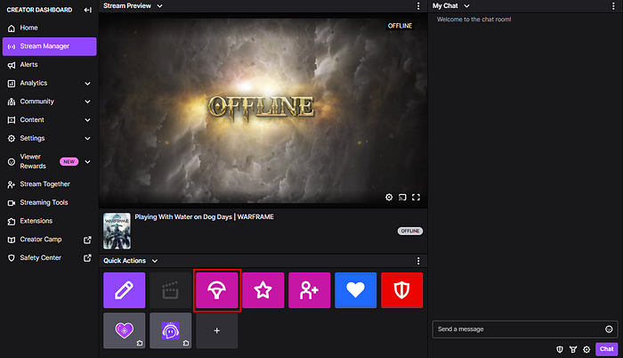Click the chat filter icon
The image size is (623, 358).
[x=573, y=350]
